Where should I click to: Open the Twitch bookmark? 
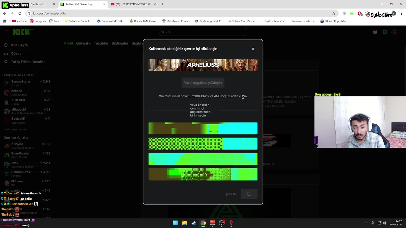(x=55, y=21)
